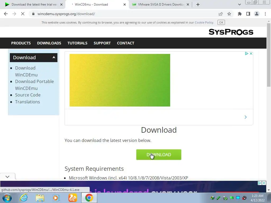Open PRODUCTS navigation menu
Viewport: 271px width, 203px height.
(21, 43)
